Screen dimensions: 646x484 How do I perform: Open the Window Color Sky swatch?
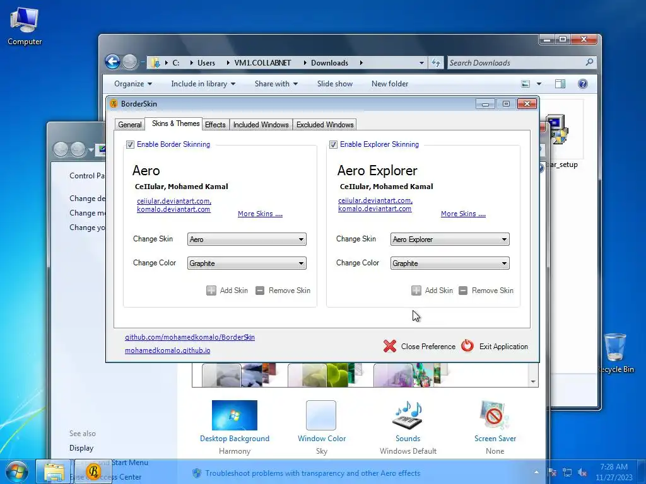pyautogui.click(x=321, y=415)
